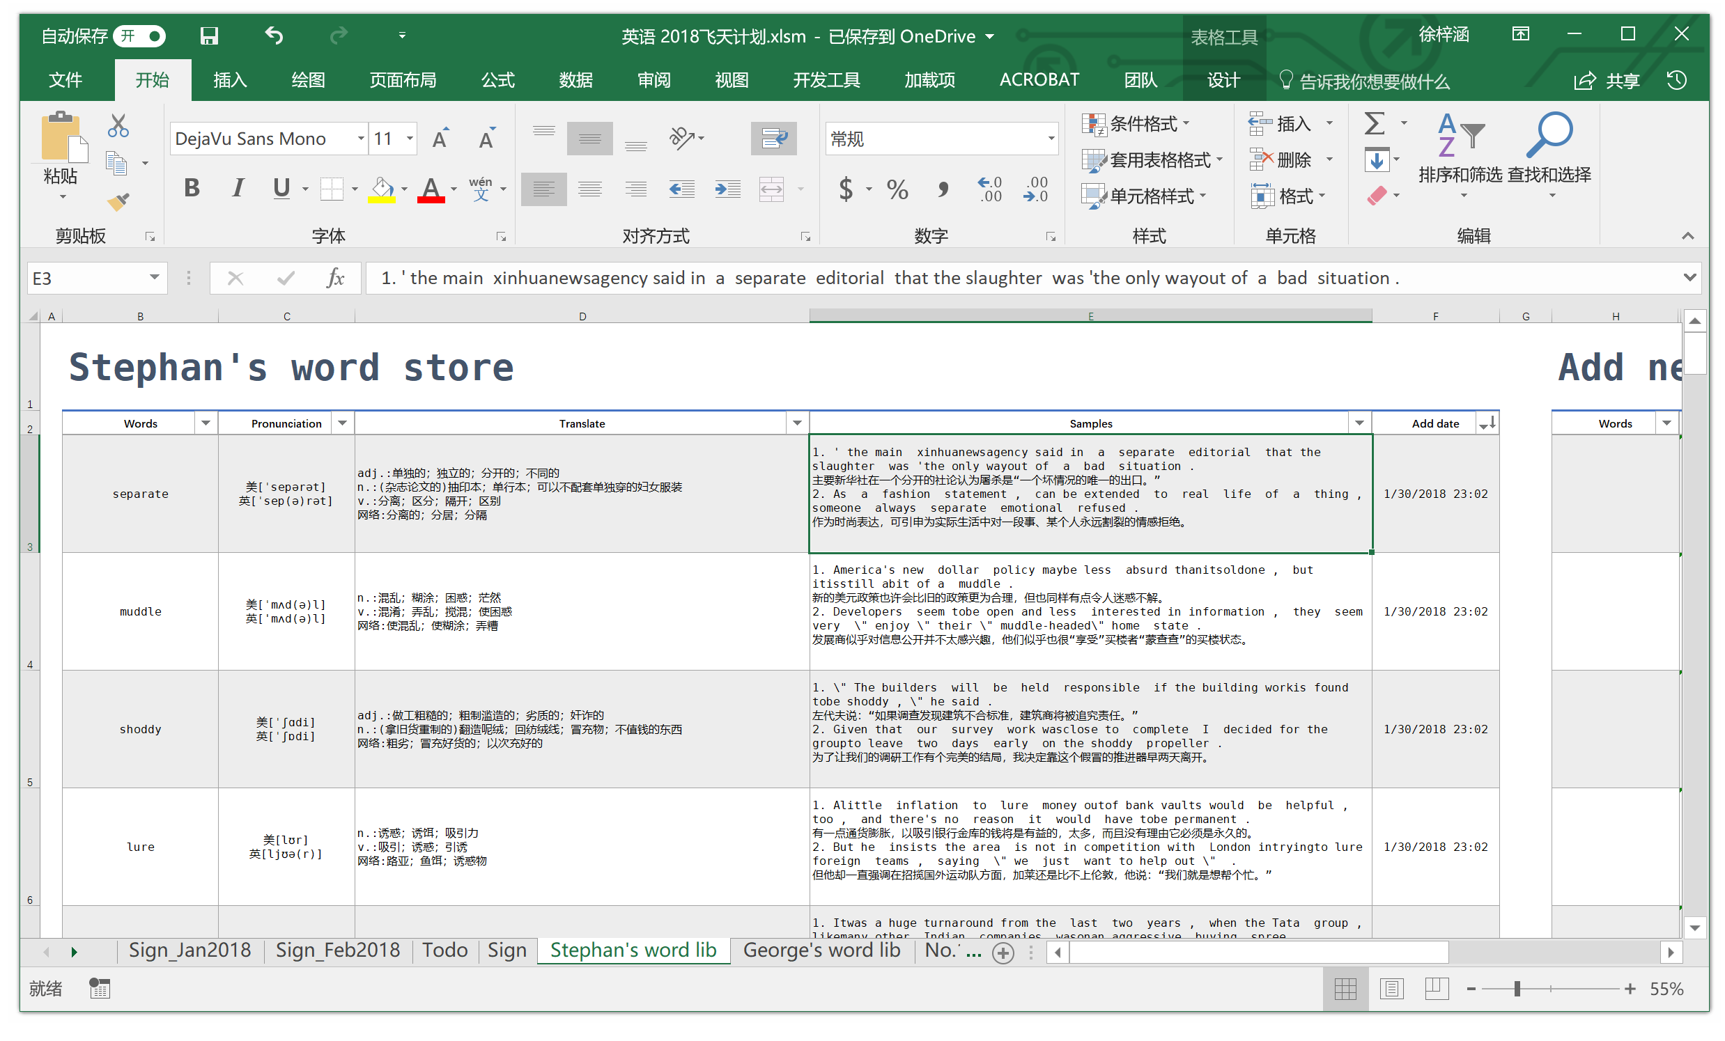The image size is (1725, 1041).
Task: Click the Share button
Action: 1607,81
